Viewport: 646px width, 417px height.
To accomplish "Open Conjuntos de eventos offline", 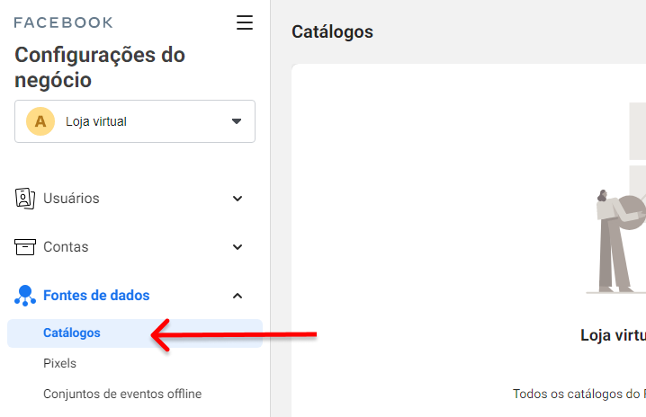I will [122, 394].
